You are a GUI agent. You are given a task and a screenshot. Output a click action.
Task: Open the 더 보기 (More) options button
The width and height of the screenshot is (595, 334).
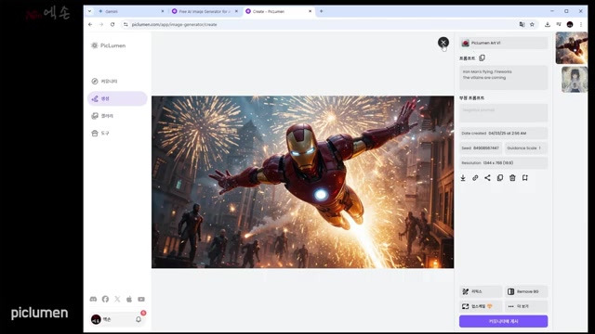[x=526, y=306]
